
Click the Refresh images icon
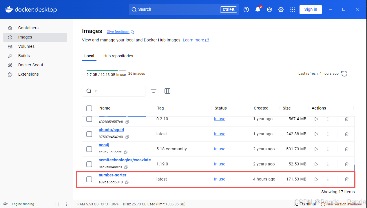pyautogui.click(x=344, y=74)
